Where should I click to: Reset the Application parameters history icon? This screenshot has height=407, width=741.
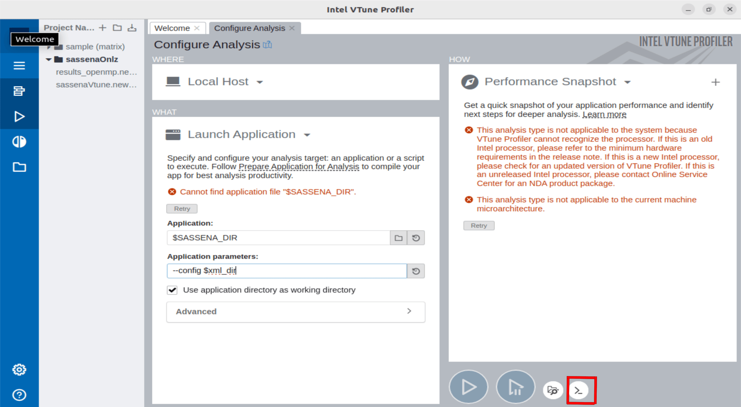tap(416, 271)
